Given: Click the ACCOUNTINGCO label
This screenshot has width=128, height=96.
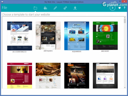Looking at the screenshot, I should 19,52.
